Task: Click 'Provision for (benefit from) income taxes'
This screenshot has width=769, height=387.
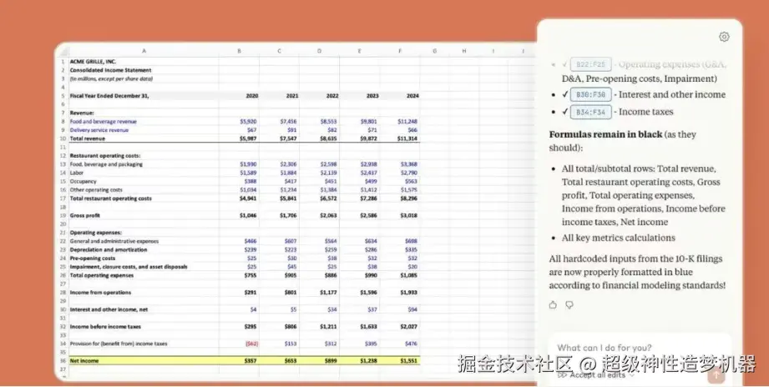Action: click(119, 344)
